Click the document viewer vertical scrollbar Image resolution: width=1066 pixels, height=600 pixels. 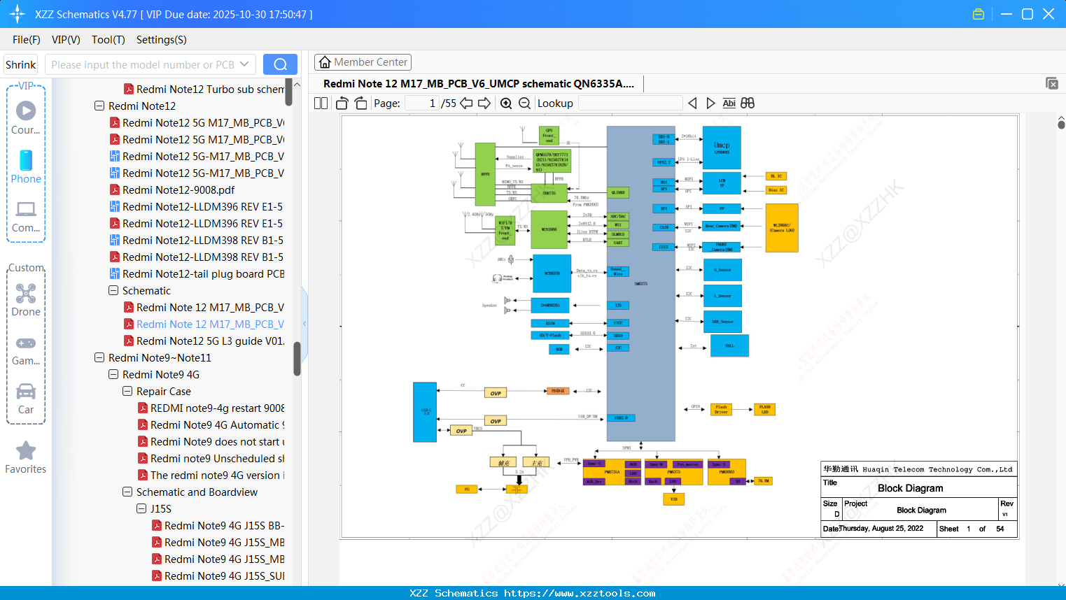tap(1061, 124)
